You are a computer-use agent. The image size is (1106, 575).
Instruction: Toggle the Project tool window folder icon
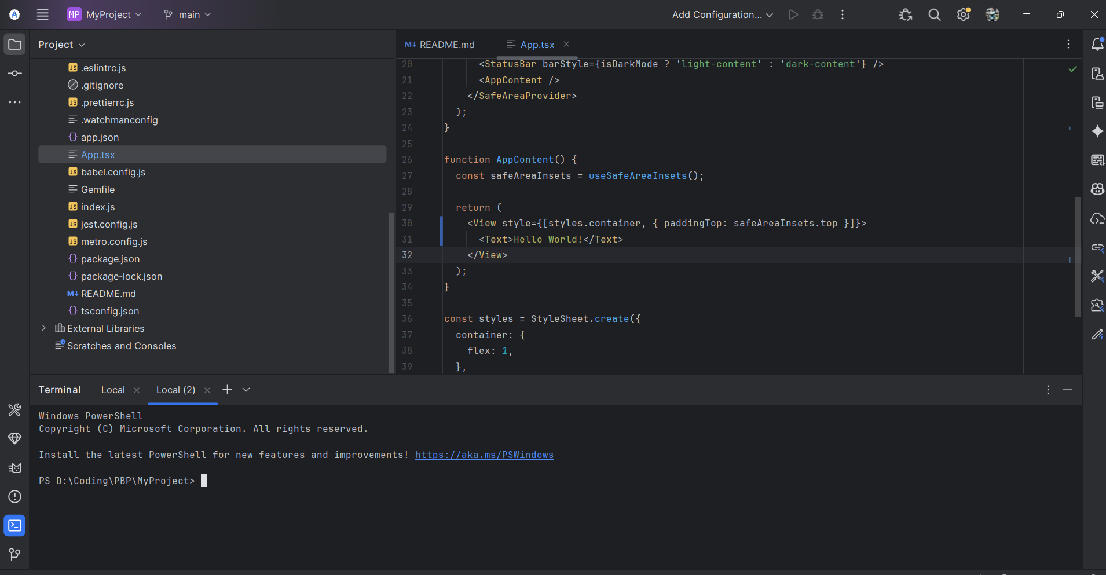click(14, 45)
